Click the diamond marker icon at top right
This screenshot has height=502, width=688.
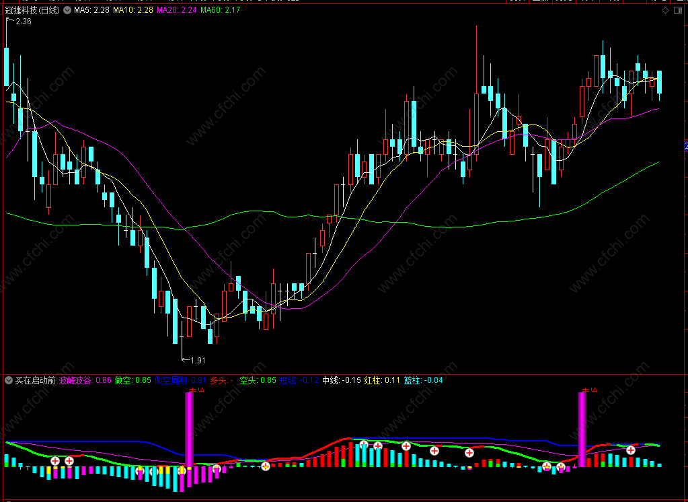666,10
